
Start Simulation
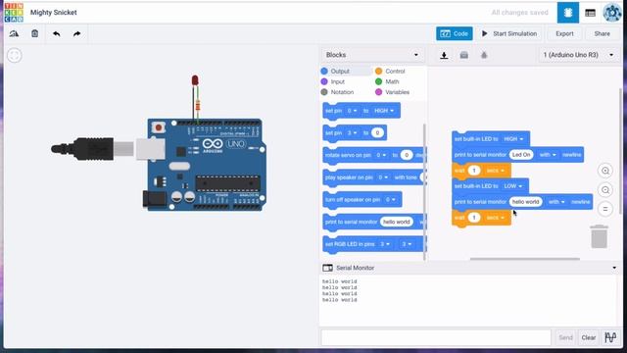509,33
